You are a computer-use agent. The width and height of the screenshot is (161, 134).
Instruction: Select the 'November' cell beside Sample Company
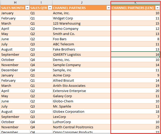tap(15, 65)
